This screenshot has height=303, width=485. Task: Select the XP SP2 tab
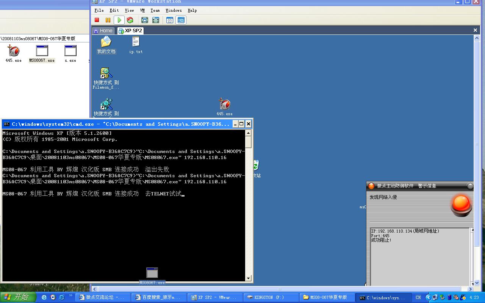click(x=130, y=31)
